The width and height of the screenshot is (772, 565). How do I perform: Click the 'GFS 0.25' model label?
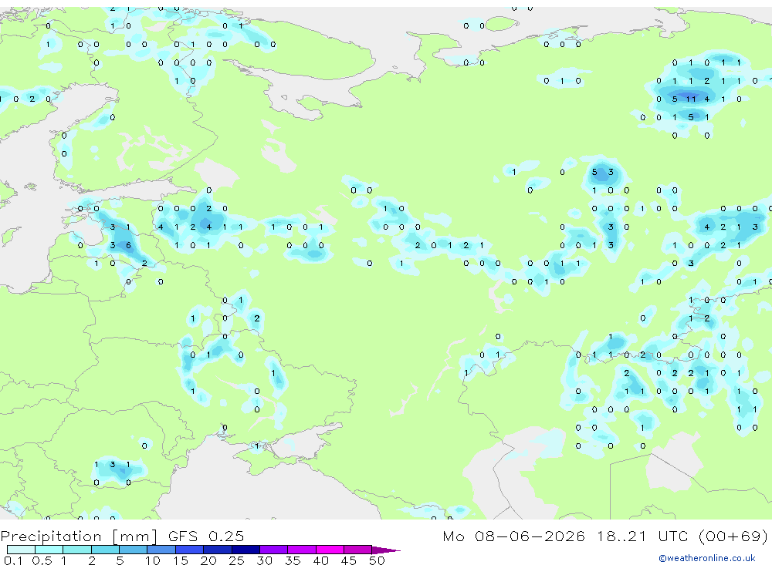pyautogui.click(x=206, y=536)
